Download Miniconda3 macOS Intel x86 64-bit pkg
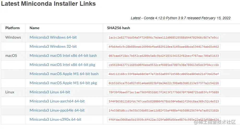Viewport: 240px width, 129px height. pyautogui.click(x=62, y=65)
